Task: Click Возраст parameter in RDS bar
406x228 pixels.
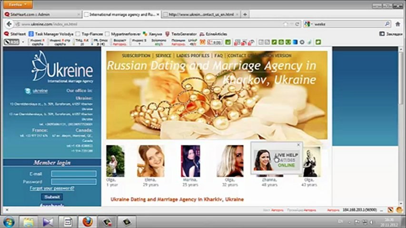Action: [119, 42]
